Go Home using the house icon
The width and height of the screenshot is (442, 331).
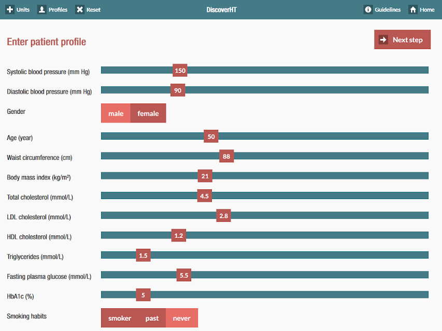click(413, 10)
